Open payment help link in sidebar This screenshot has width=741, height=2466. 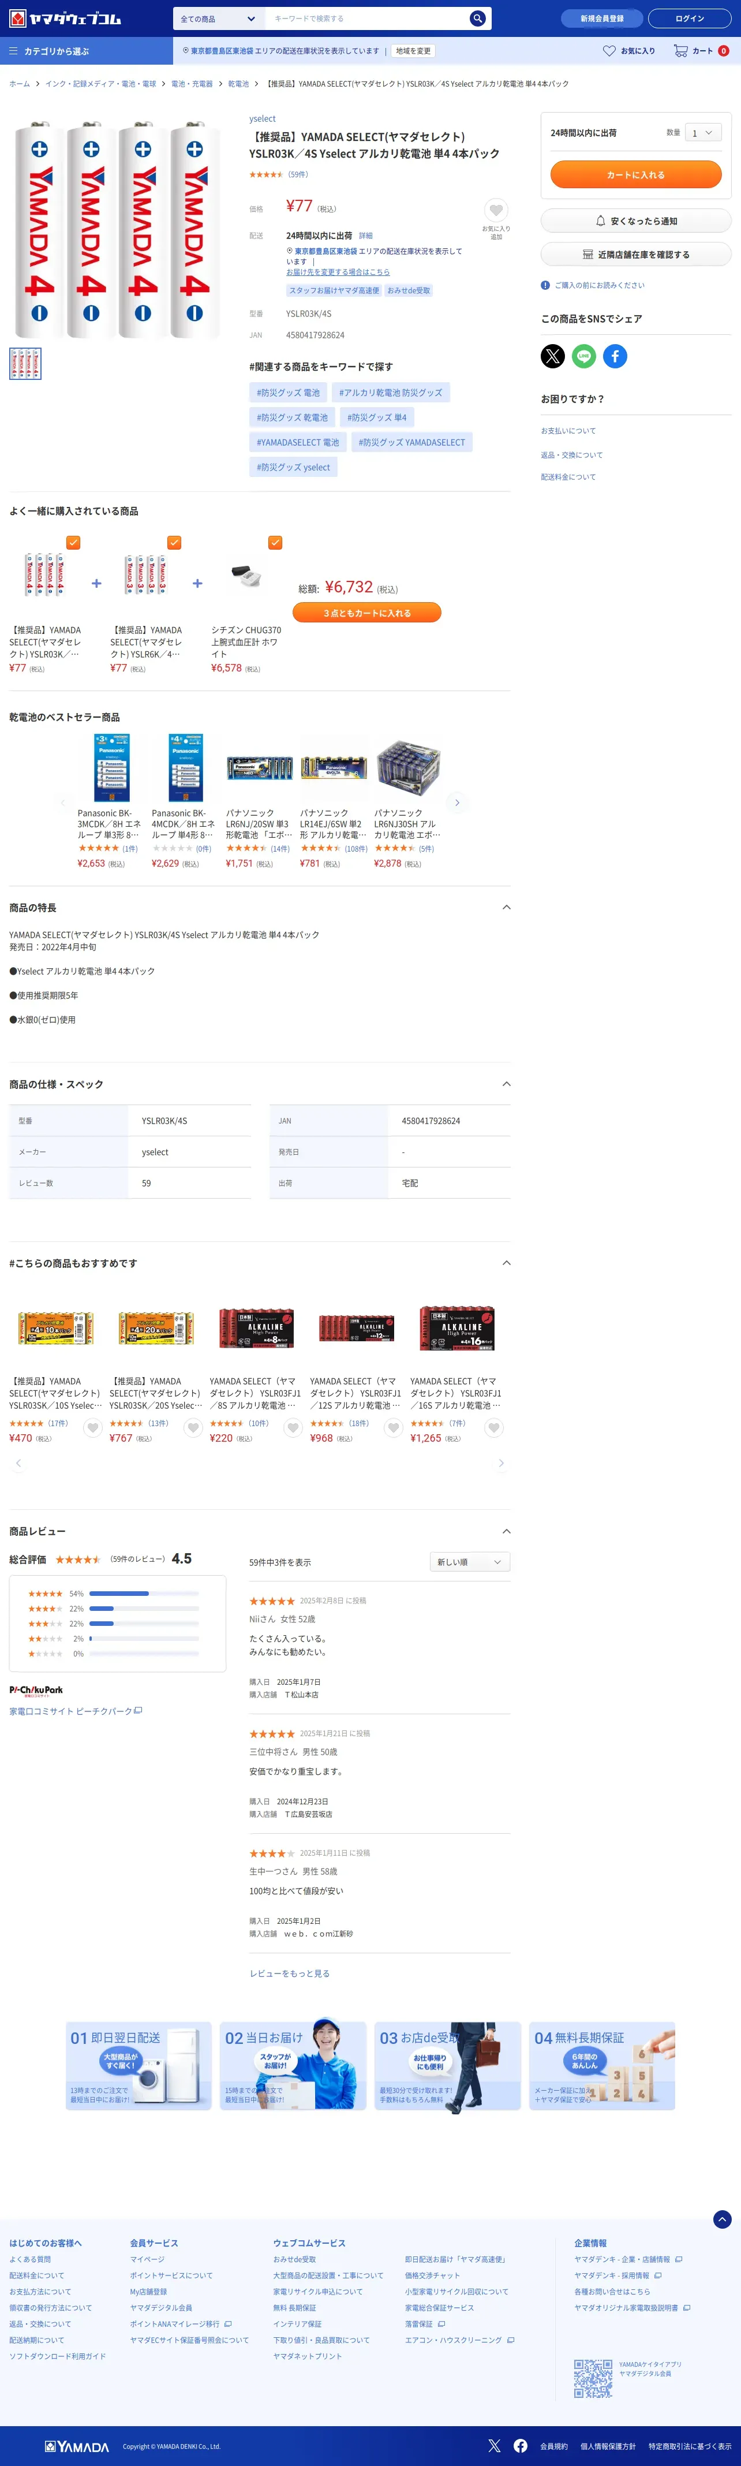coord(568,431)
